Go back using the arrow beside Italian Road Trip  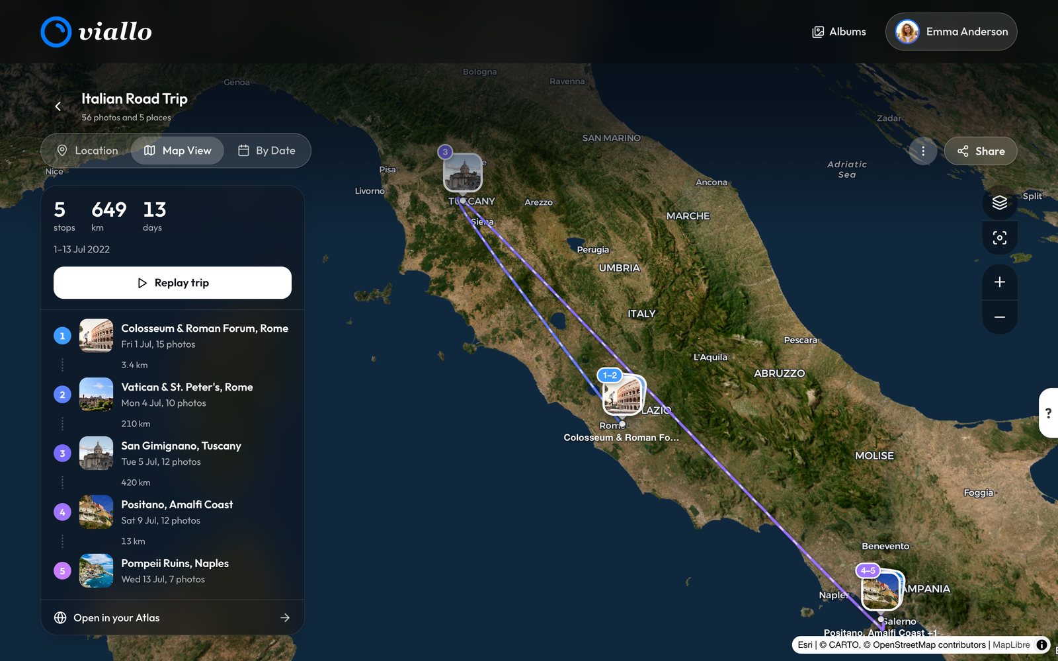pos(58,106)
